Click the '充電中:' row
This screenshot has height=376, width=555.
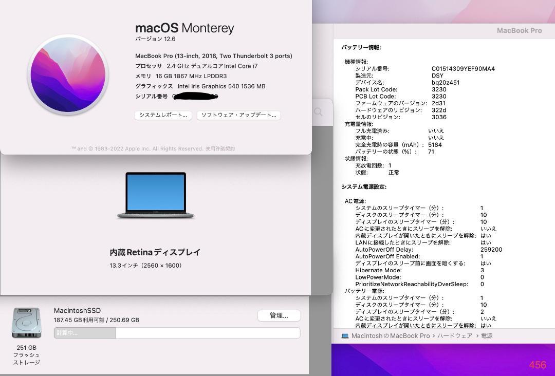click(x=400, y=138)
